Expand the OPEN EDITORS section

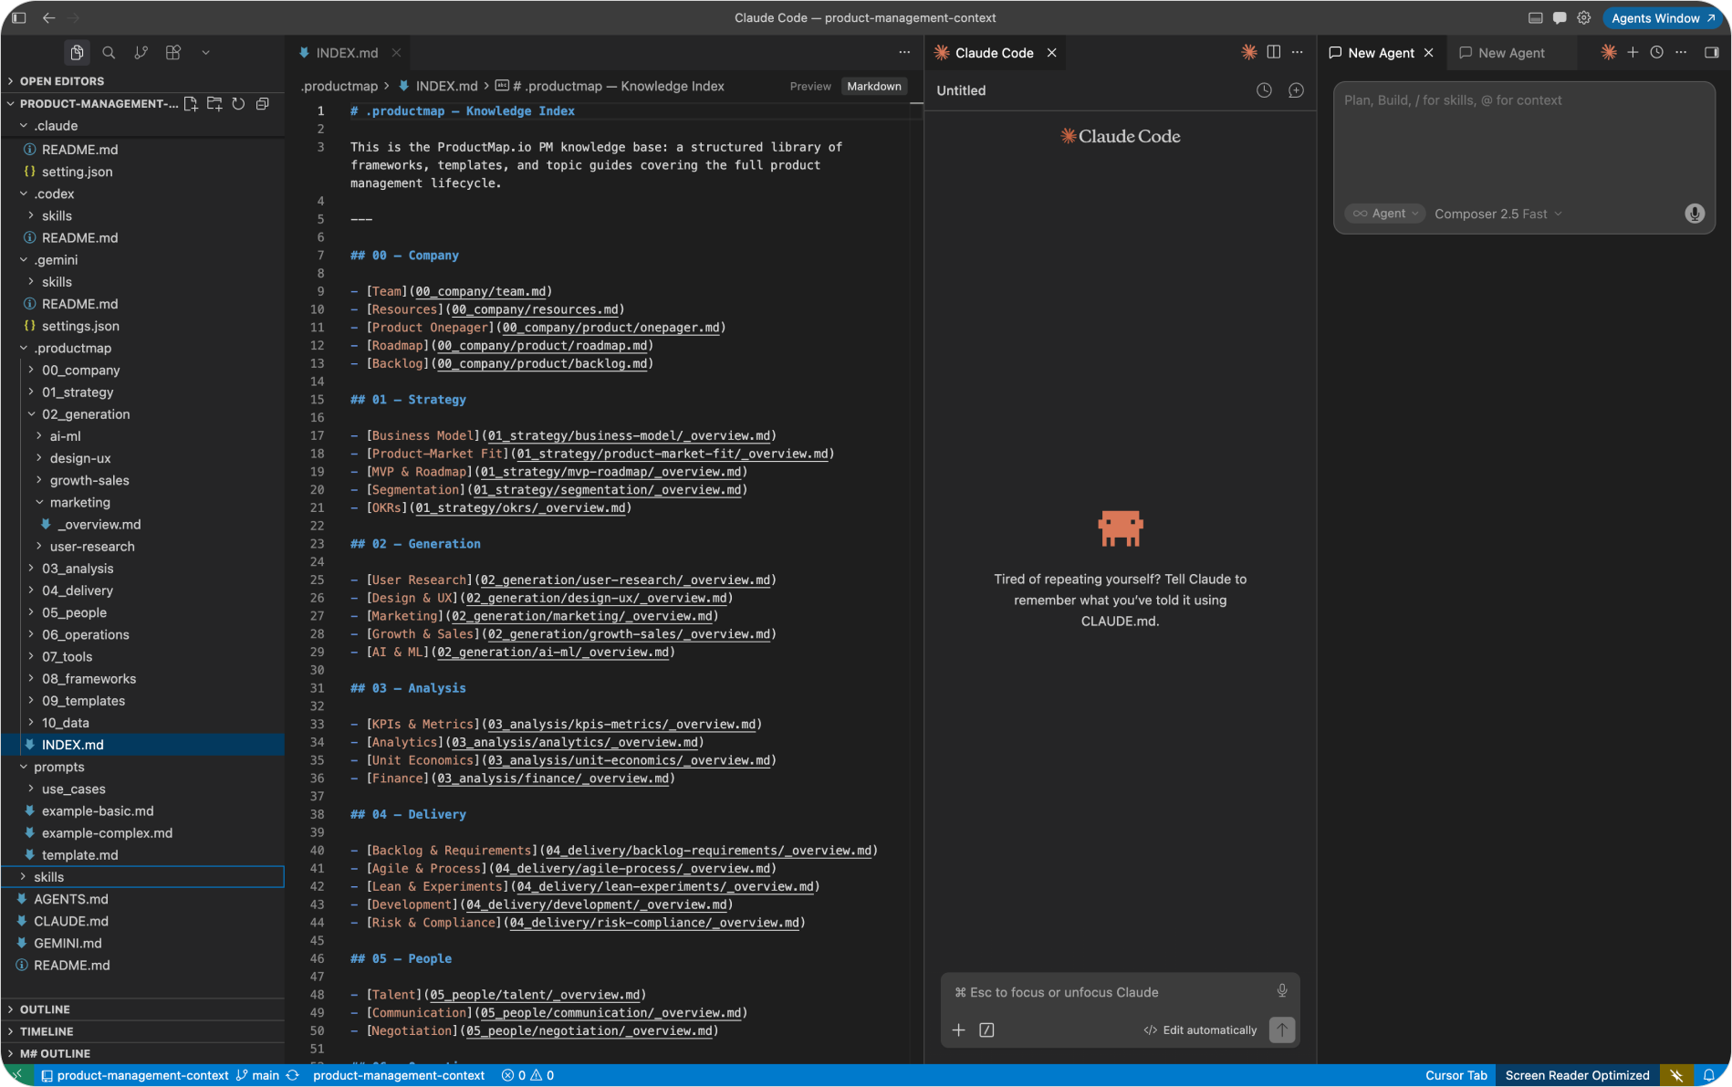143,81
